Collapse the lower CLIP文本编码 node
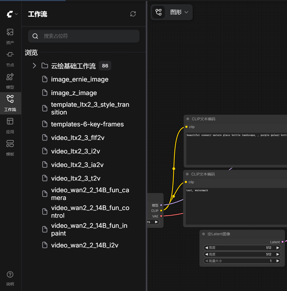The height and width of the screenshot is (291, 287). click(187, 174)
